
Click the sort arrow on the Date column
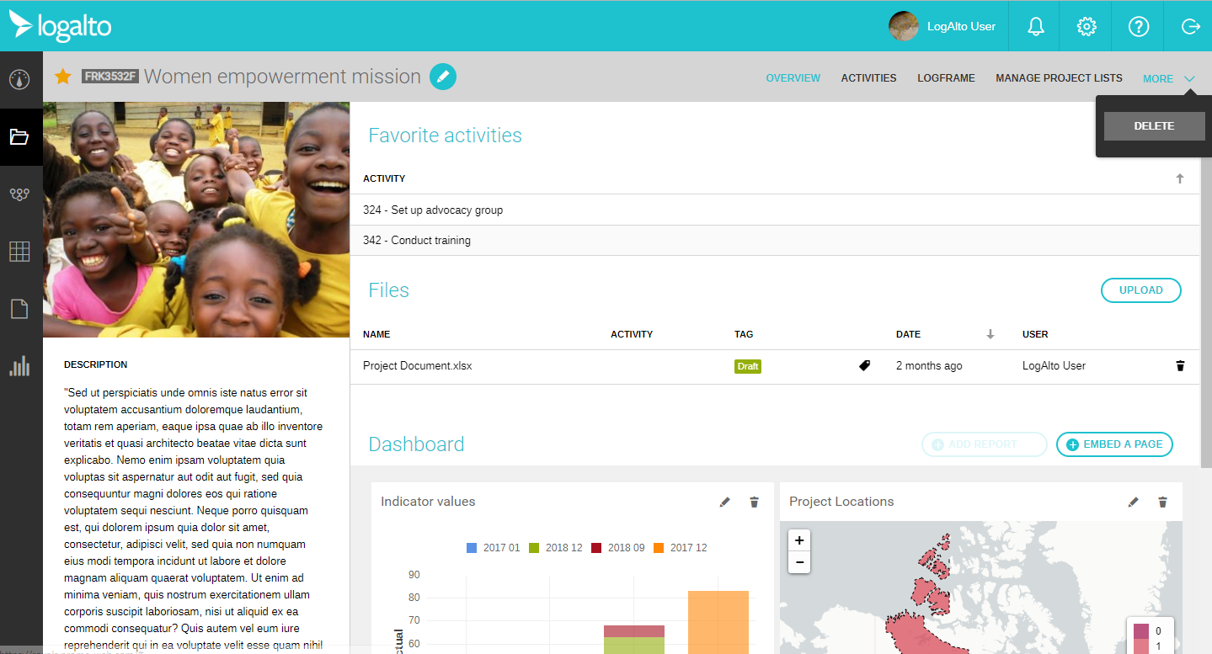990,334
